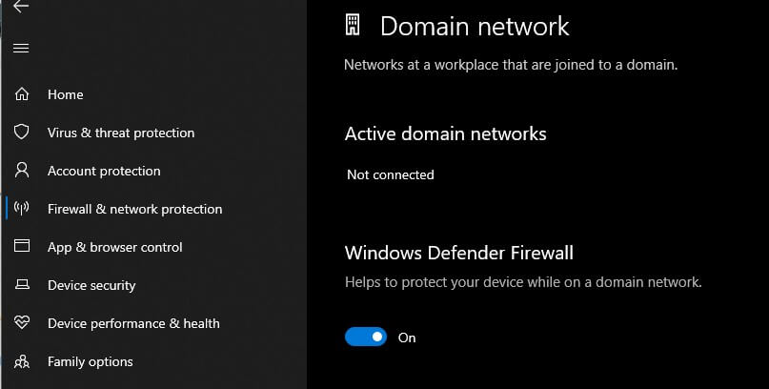This screenshot has height=389, width=769.
Task: Go to Home in sidebar
Action: [x=65, y=94]
